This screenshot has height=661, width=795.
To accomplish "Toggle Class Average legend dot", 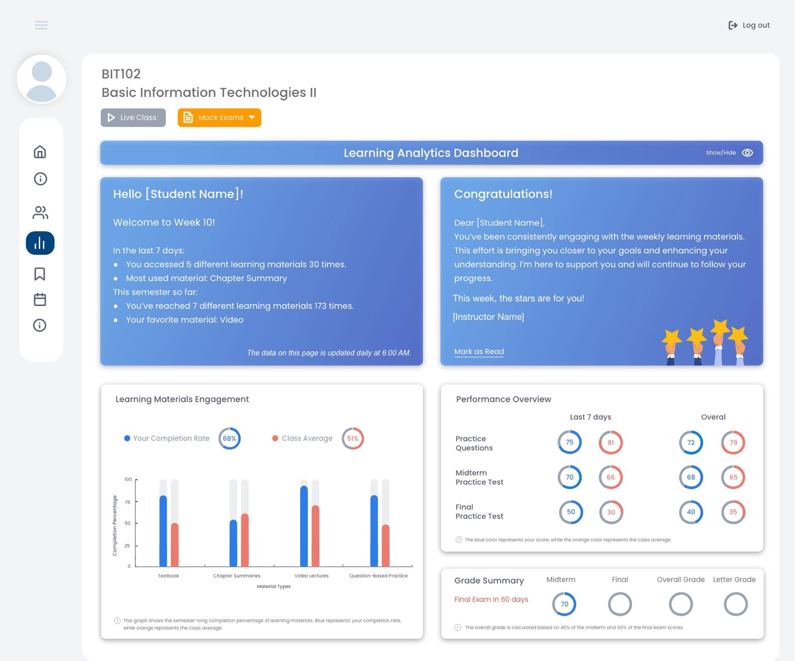I will [x=275, y=439].
